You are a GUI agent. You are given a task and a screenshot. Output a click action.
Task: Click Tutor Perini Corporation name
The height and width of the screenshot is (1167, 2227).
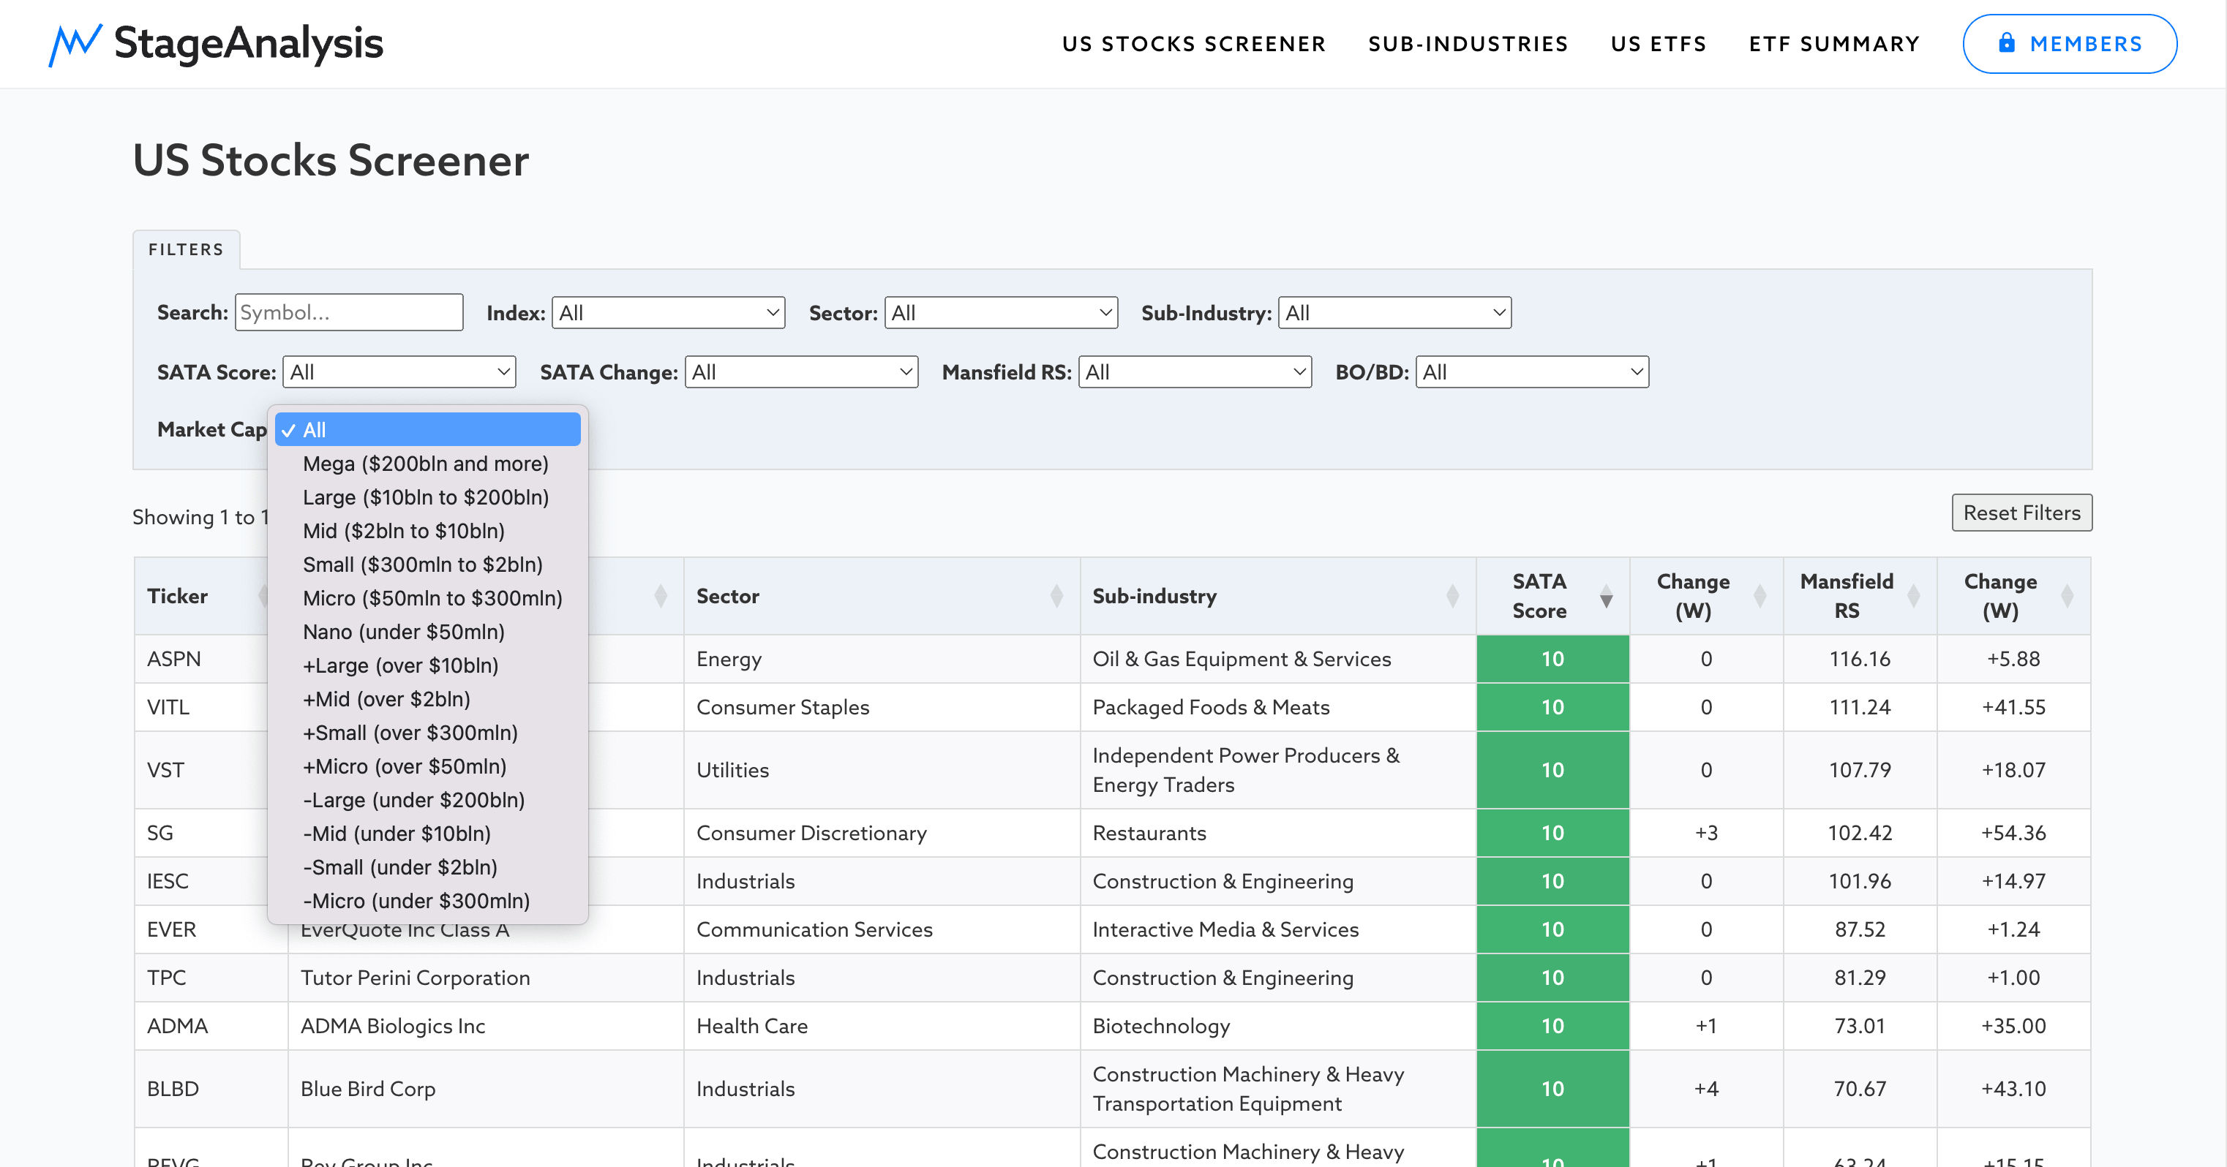pos(415,978)
